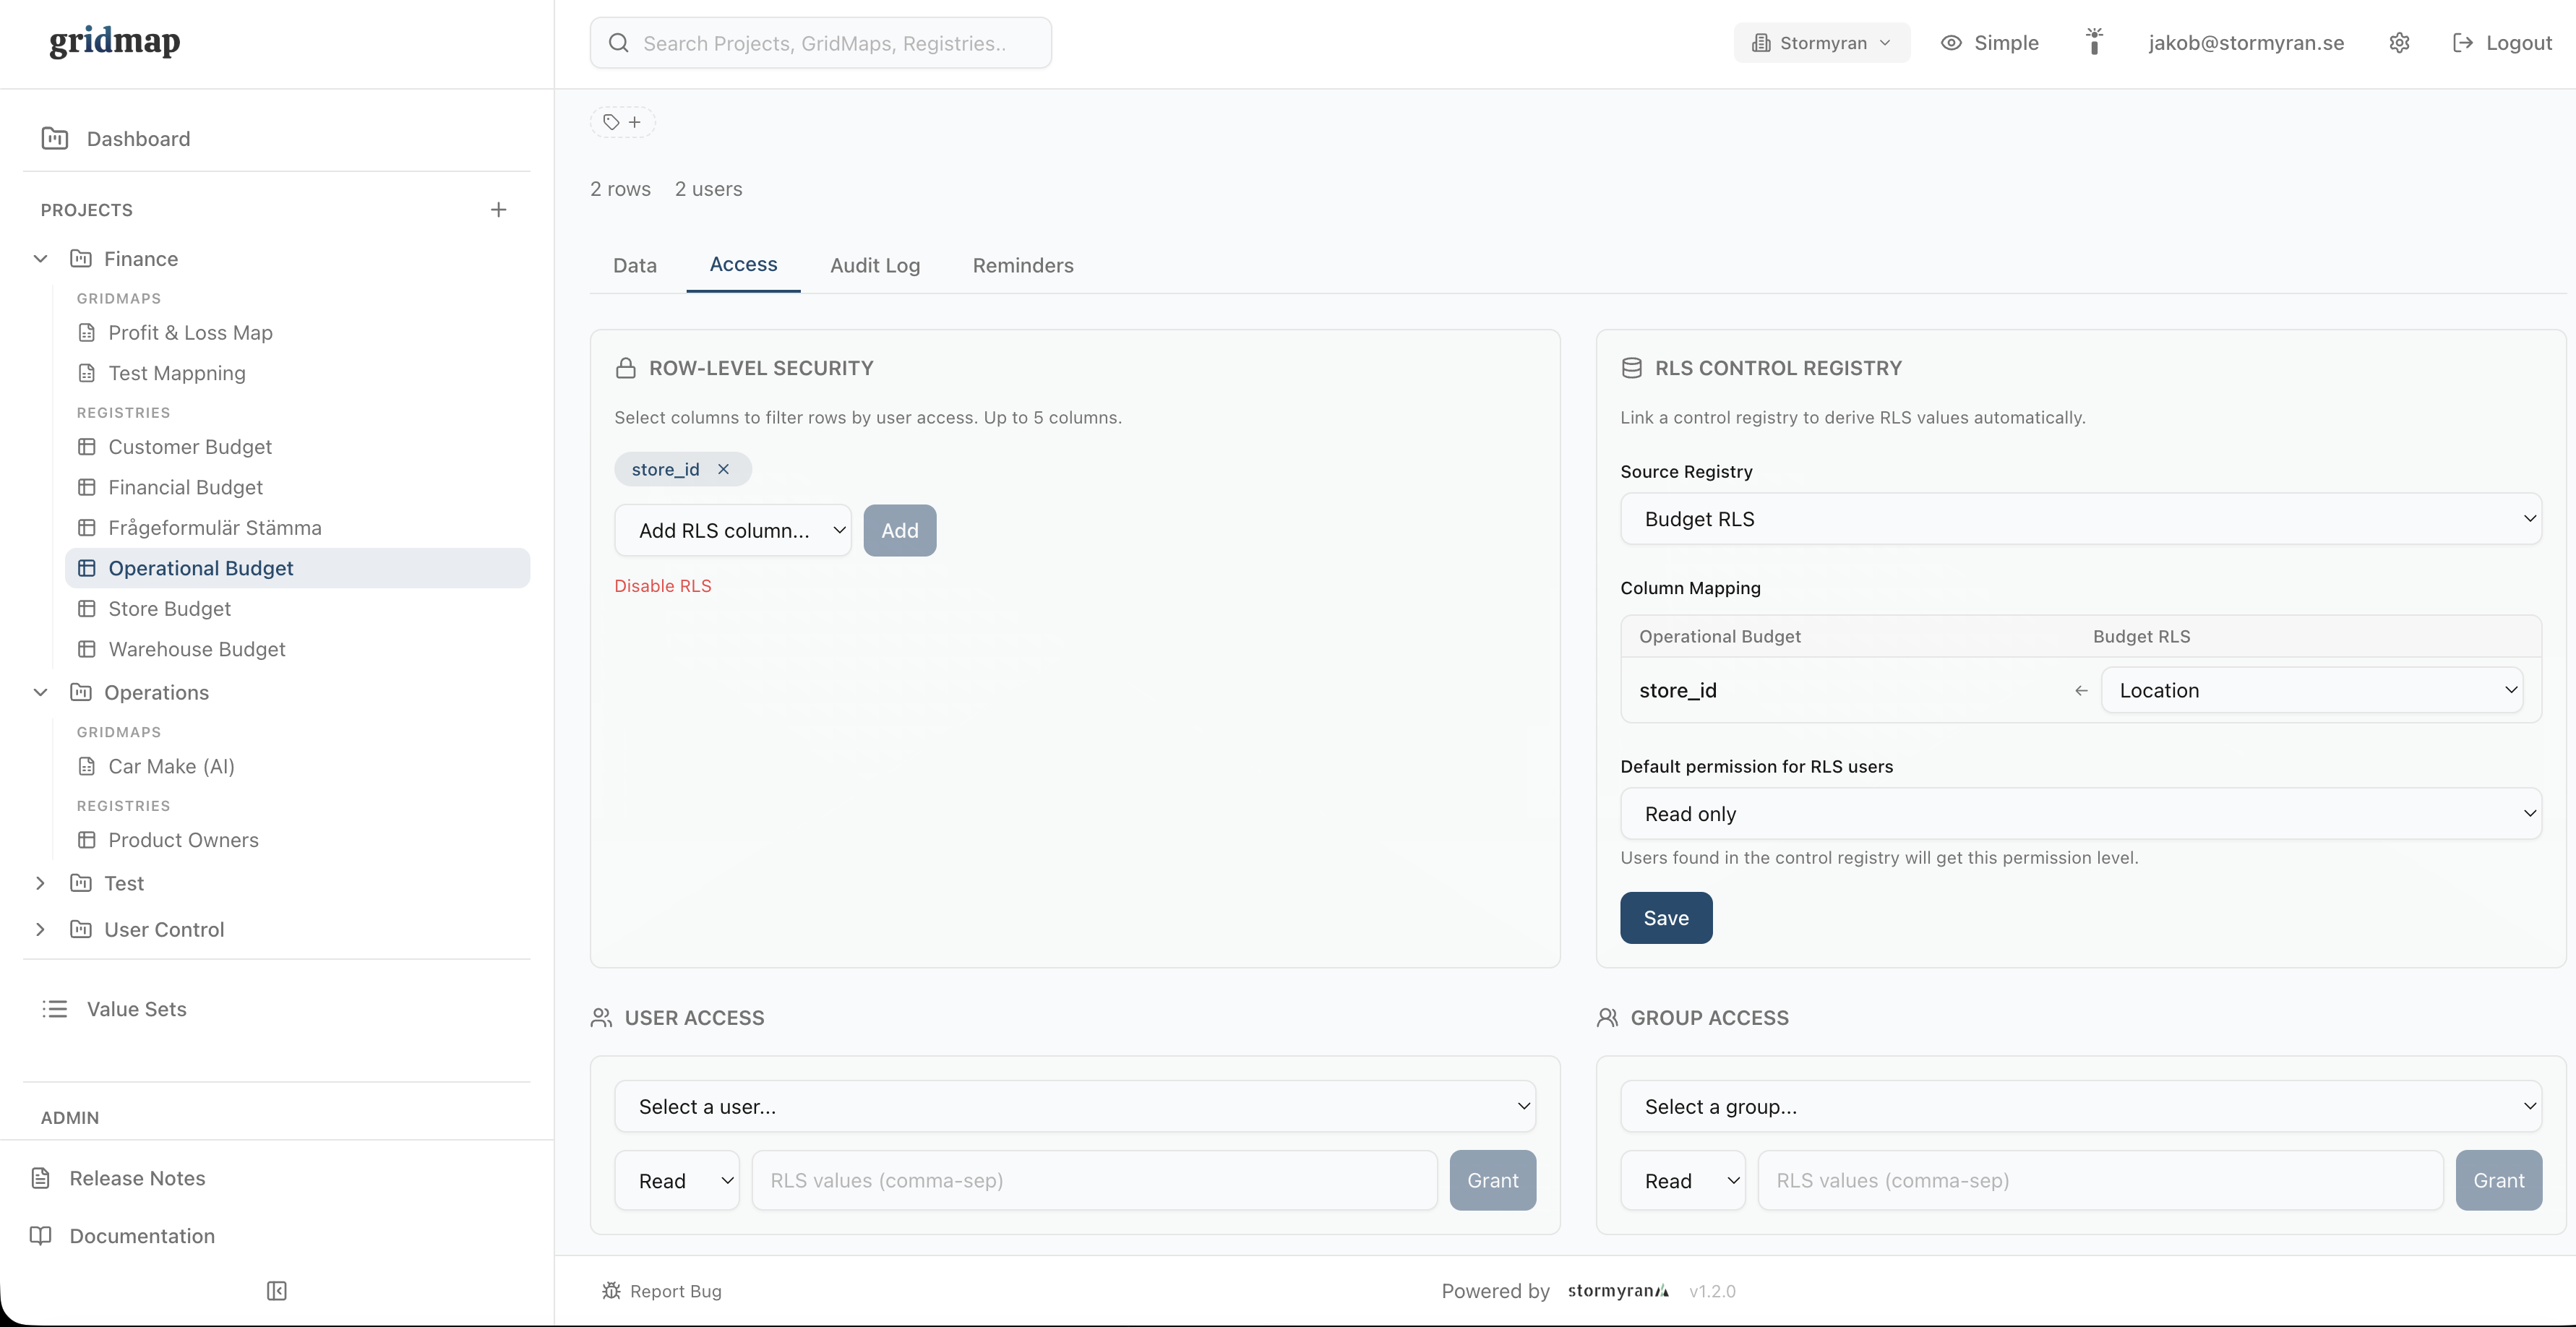Viewport: 2576px width, 1327px height.
Task: Click the bug icon in footer
Action: (611, 1291)
